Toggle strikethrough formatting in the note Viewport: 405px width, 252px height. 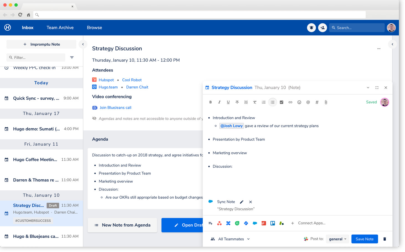click(237, 102)
